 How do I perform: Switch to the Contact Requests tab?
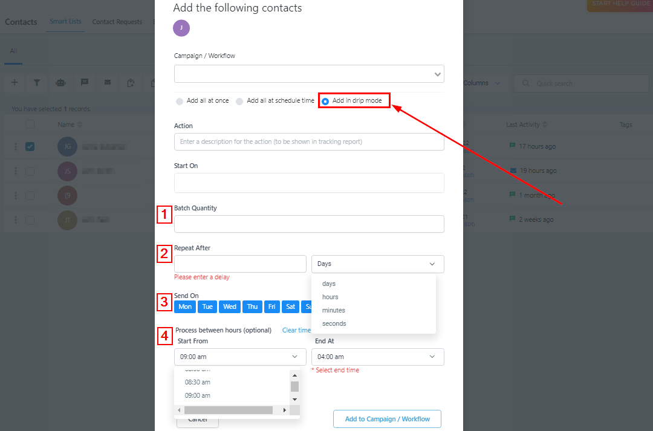[x=117, y=22]
